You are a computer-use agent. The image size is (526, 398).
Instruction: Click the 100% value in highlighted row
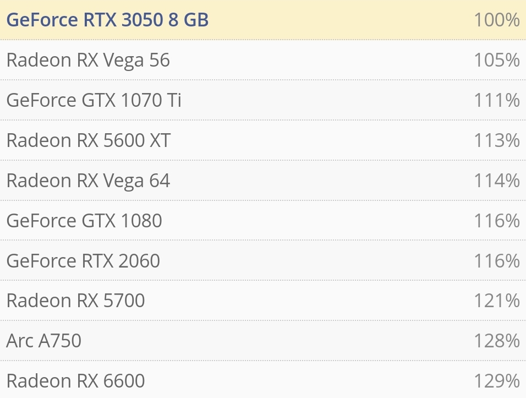(x=496, y=20)
